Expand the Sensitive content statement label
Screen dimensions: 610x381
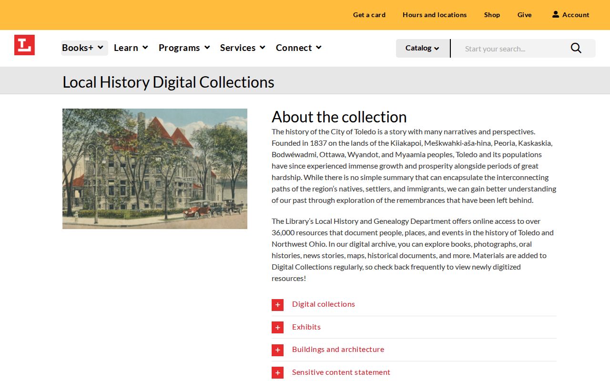[x=341, y=372]
